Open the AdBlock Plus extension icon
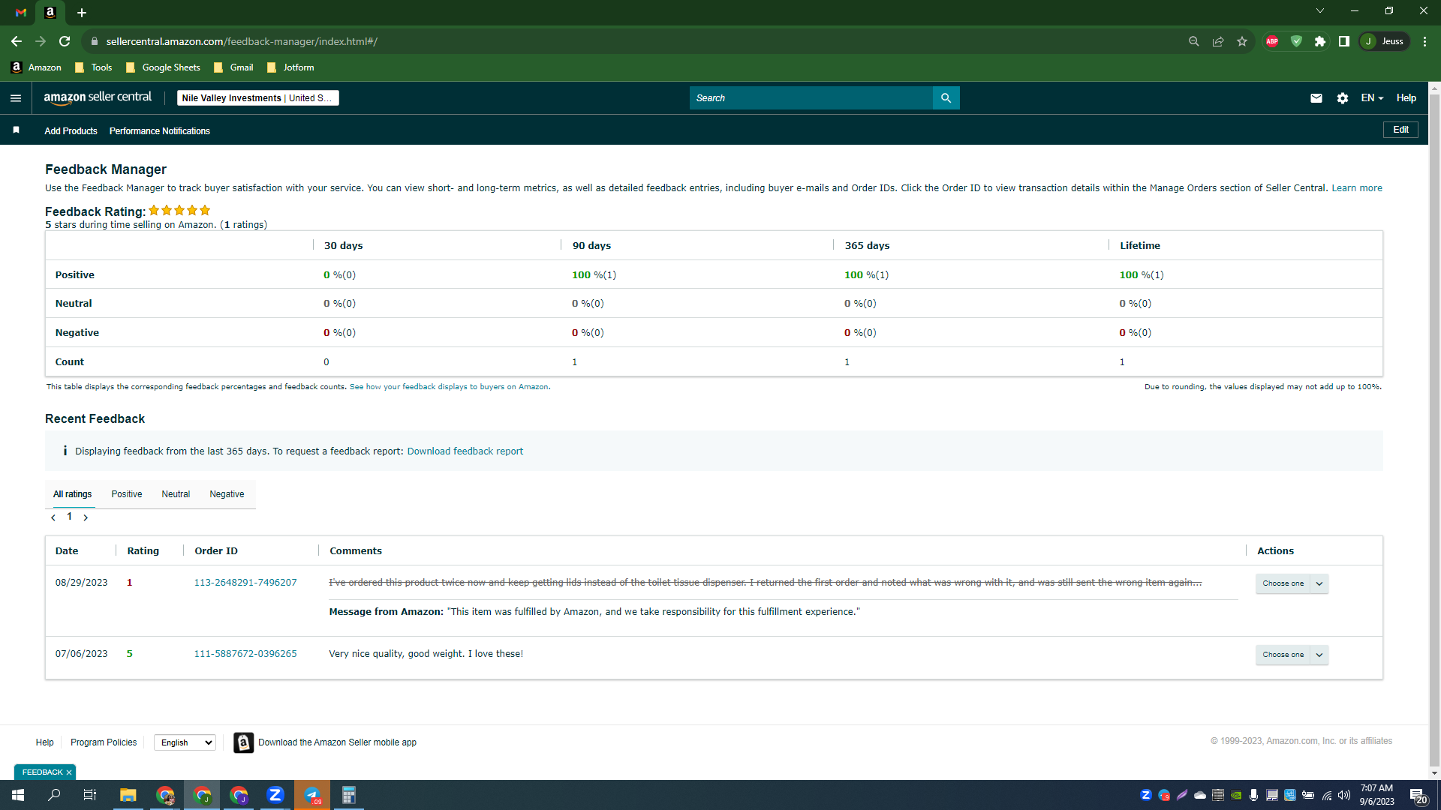Screen dimensions: 1441x810 pos(1272,41)
